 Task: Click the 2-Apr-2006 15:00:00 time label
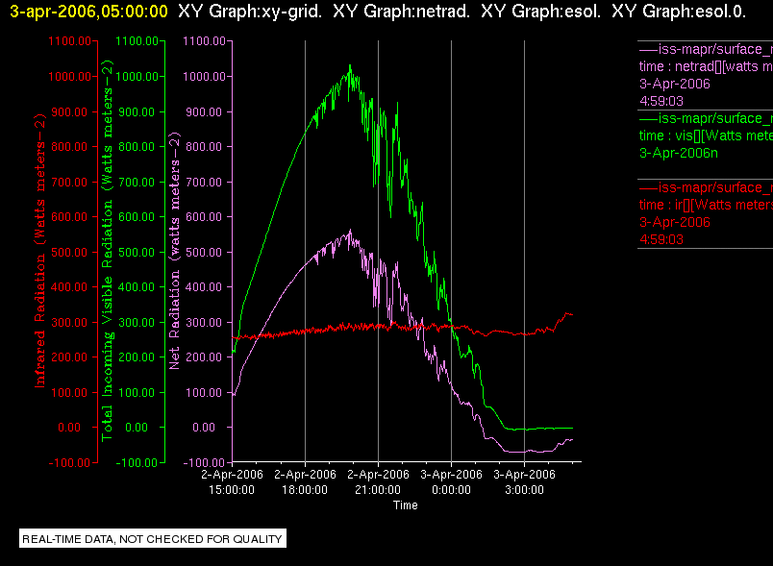tap(232, 481)
